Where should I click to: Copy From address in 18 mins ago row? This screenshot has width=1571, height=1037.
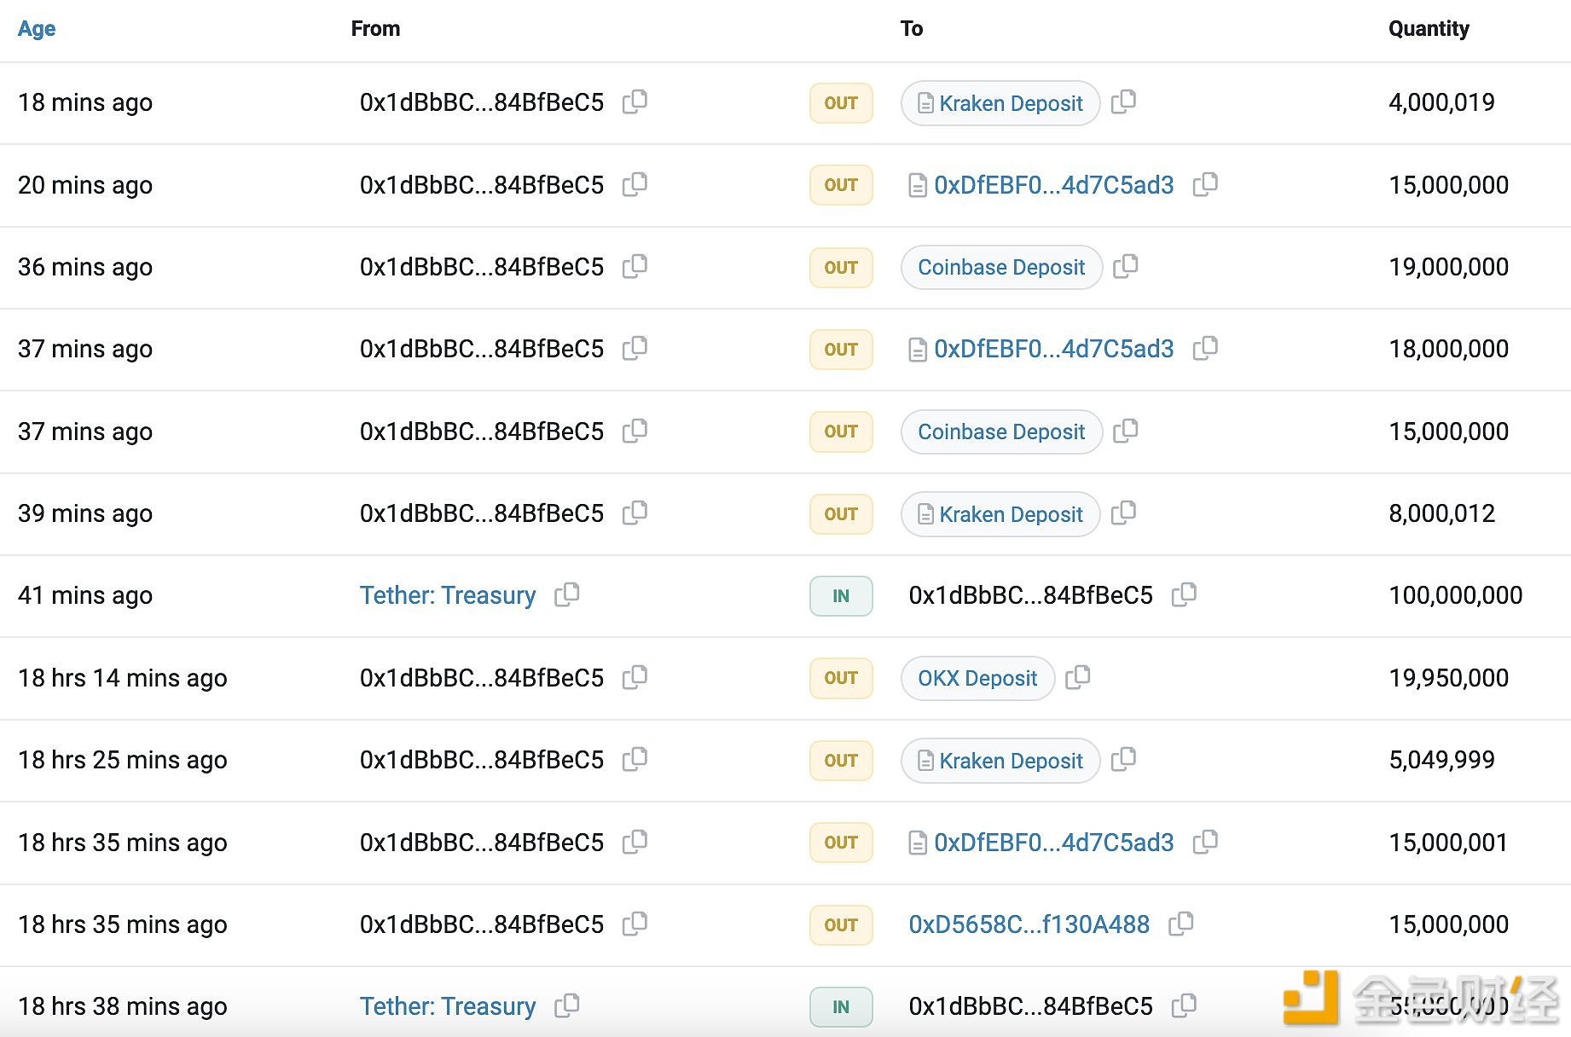tap(635, 102)
